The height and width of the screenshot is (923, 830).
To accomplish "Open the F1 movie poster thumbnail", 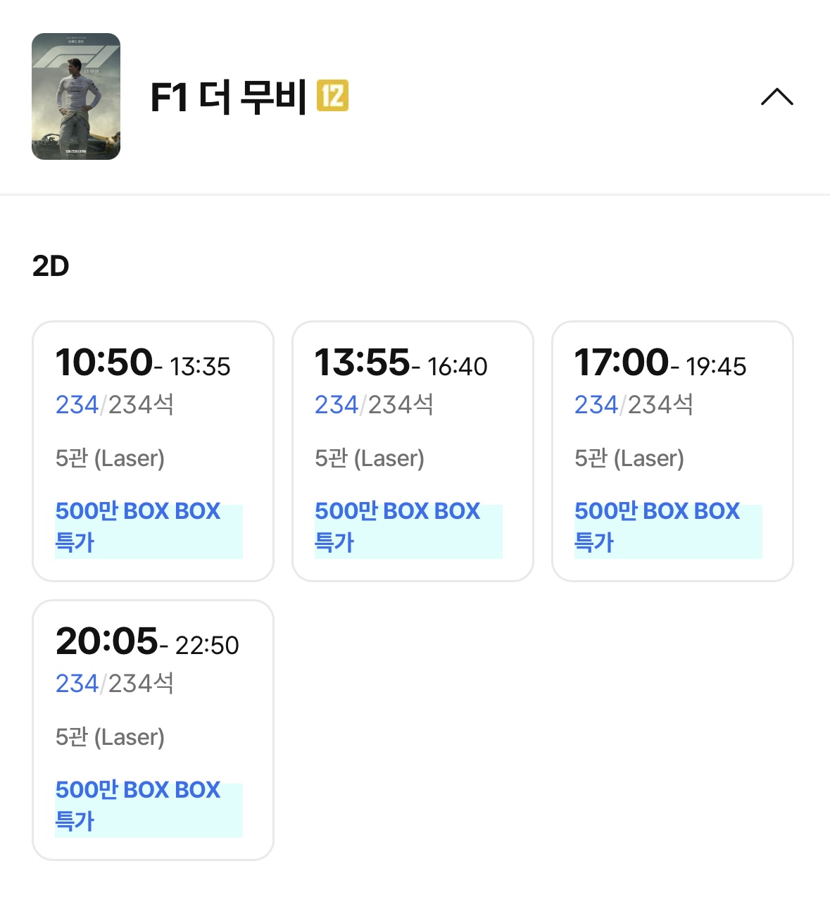I will tap(76, 96).
